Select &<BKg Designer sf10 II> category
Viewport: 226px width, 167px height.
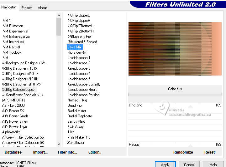pos(20,74)
